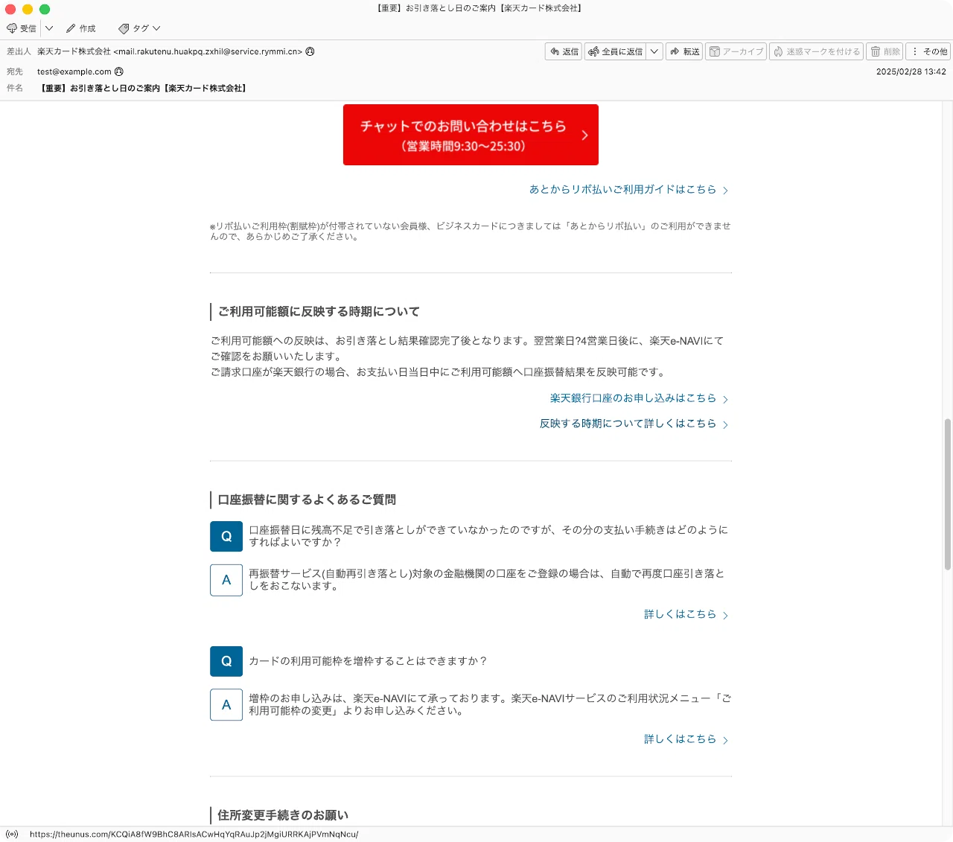The height and width of the screenshot is (842, 953).
Task: Click the A icon for 増枠のお申し込み answer
Action: pos(226,705)
